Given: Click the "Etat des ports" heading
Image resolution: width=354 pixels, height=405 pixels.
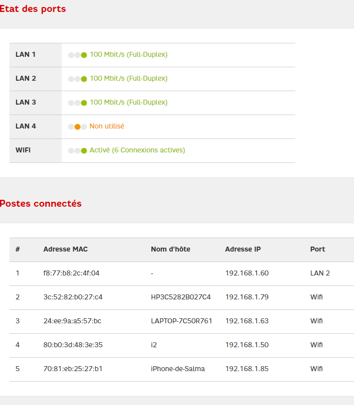Looking at the screenshot, I should click(32, 9).
